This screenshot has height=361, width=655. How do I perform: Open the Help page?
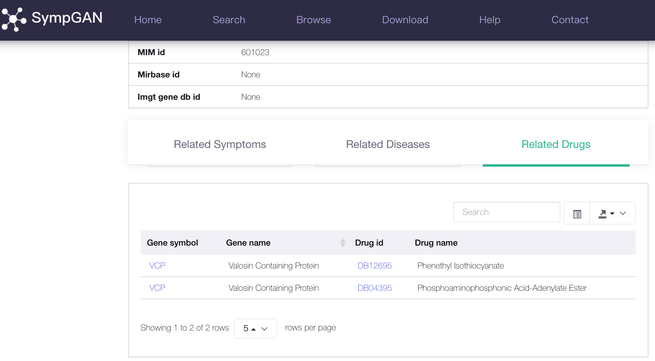(489, 20)
